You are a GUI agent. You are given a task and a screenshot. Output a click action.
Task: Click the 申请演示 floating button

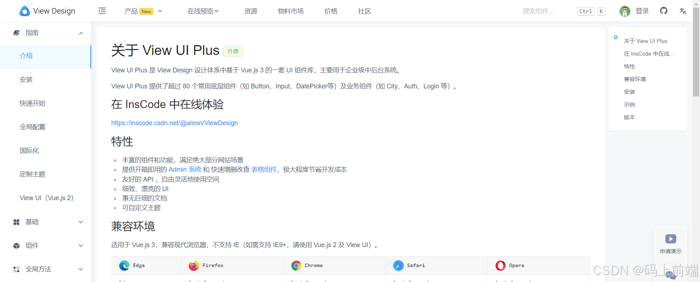[x=671, y=243]
